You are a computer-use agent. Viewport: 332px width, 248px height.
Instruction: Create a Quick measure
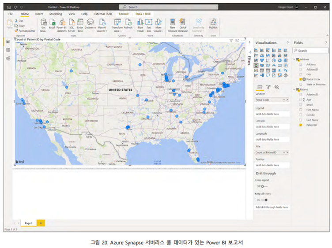coord(183,25)
